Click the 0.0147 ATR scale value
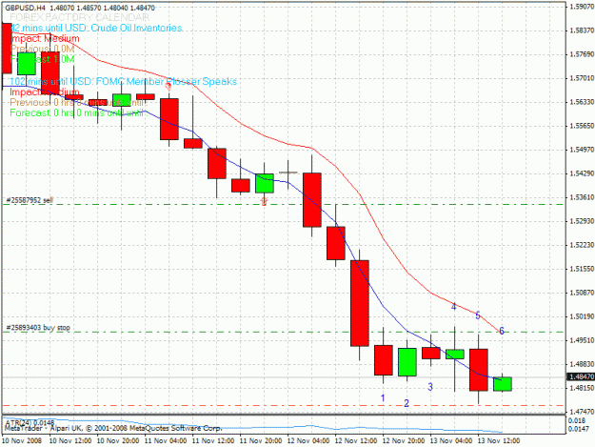The height and width of the screenshot is (447, 595). (x=579, y=429)
